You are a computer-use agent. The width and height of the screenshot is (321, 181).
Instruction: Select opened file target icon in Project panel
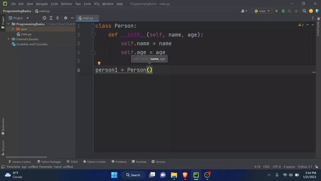[x=44, y=18]
